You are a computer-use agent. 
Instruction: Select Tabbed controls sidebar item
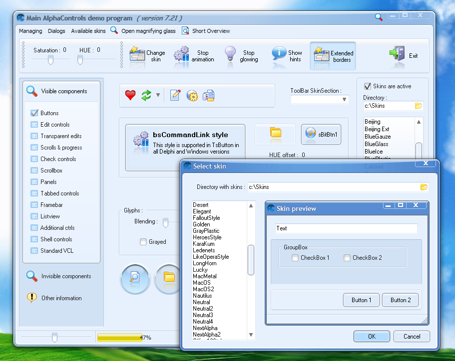coord(54,193)
